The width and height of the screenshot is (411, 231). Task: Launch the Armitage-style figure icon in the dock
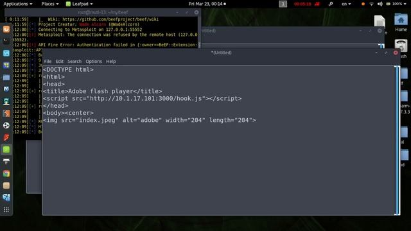(x=6, y=101)
